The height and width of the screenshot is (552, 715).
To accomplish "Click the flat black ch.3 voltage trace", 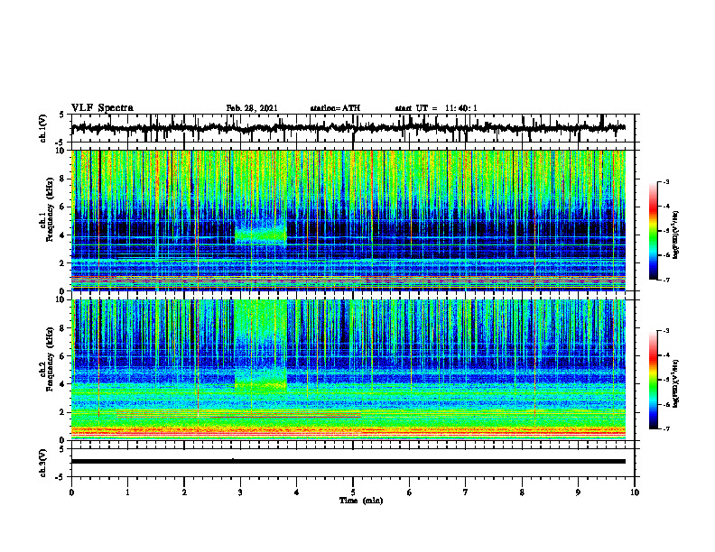I will pyautogui.click(x=348, y=462).
